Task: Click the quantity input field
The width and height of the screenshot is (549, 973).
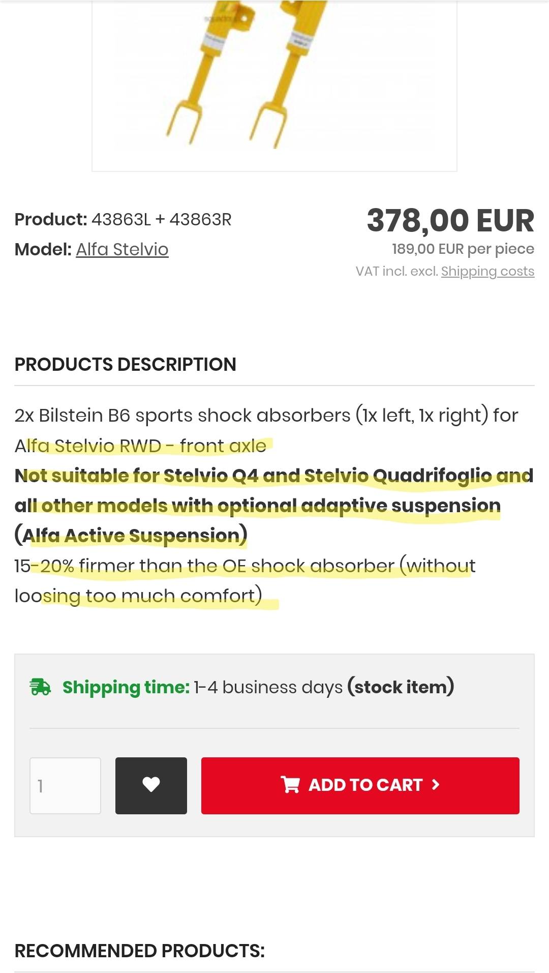Action: (65, 786)
